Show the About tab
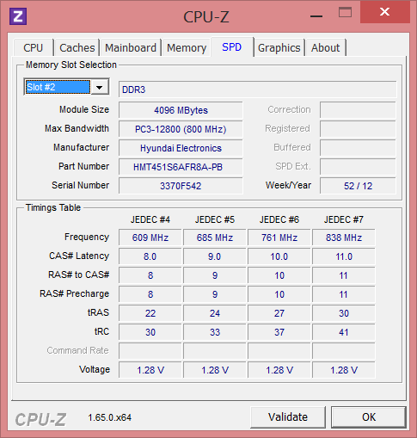417x438 pixels. tap(325, 47)
